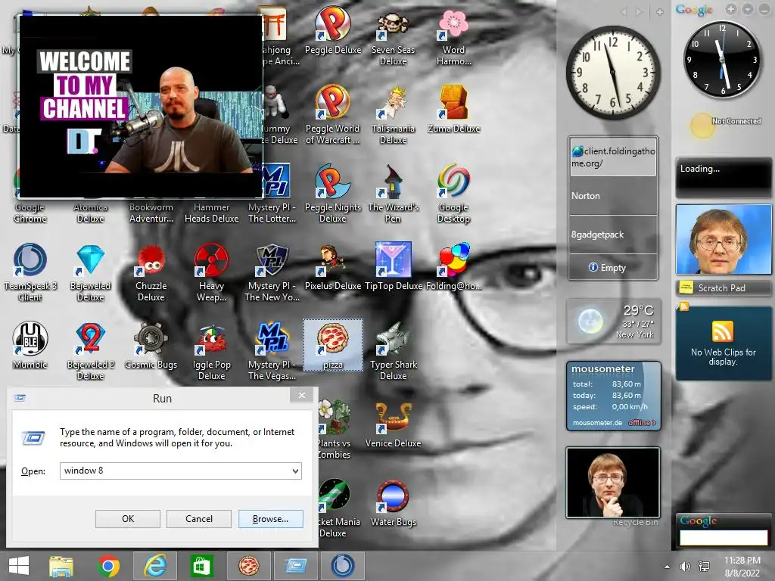Open client.foldingathome.org gadget entry
775x581 pixels.
point(613,157)
